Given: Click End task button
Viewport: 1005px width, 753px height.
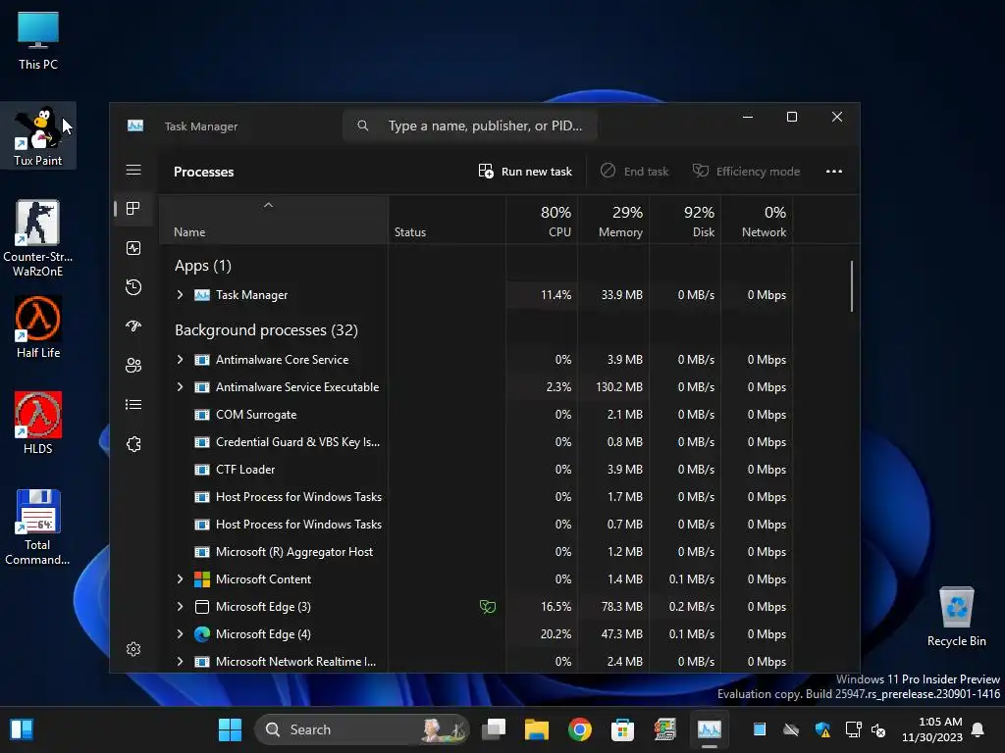Looking at the screenshot, I should coord(635,171).
